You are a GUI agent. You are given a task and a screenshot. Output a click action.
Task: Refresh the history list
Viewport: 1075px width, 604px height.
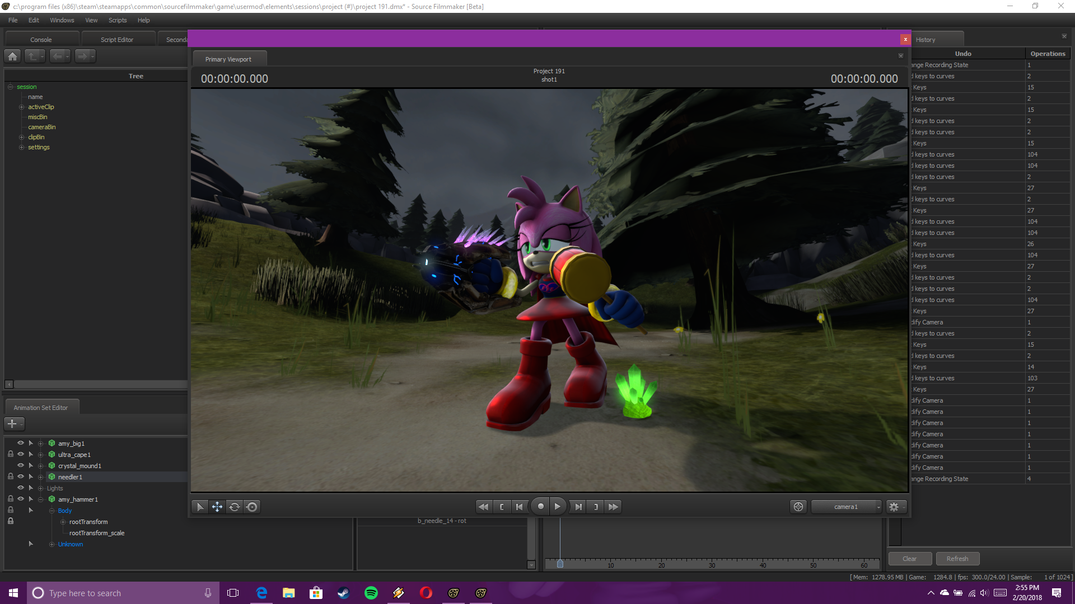pos(957,559)
